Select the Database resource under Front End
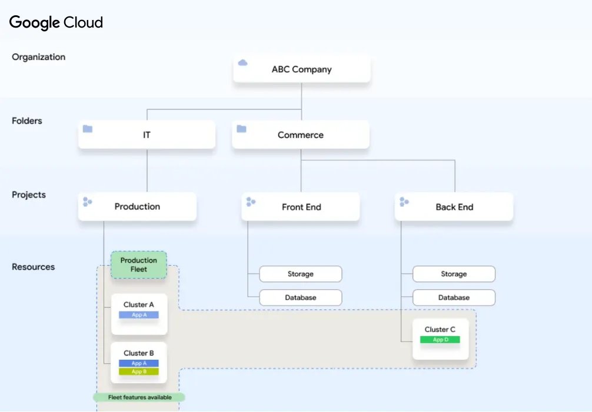The width and height of the screenshot is (592, 412). (x=301, y=297)
